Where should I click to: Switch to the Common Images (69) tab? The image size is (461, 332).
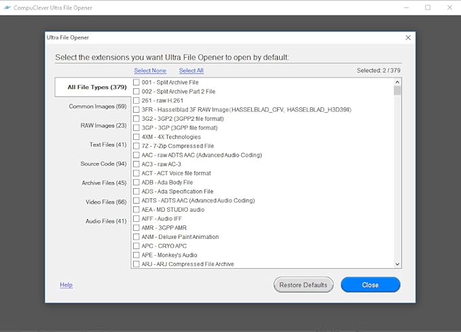(x=97, y=107)
